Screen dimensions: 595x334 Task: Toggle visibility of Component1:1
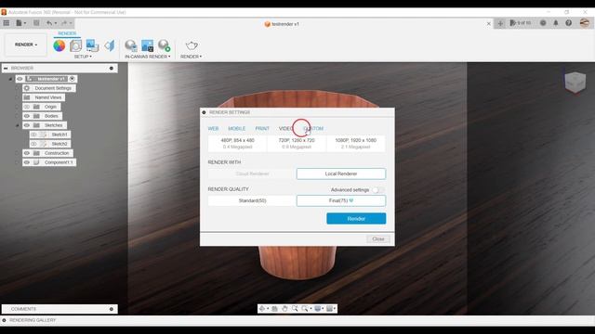tap(27, 162)
